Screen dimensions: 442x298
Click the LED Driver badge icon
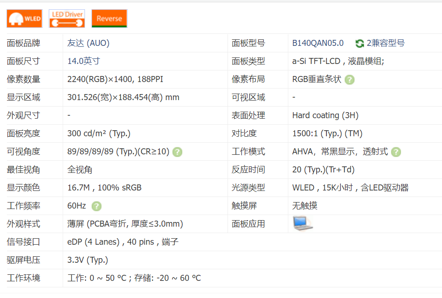pyautogui.click(x=67, y=19)
